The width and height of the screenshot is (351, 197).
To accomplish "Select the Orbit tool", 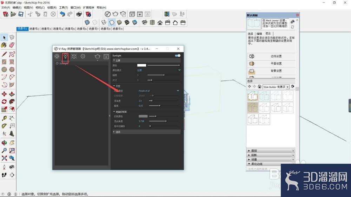I will coord(4,142).
